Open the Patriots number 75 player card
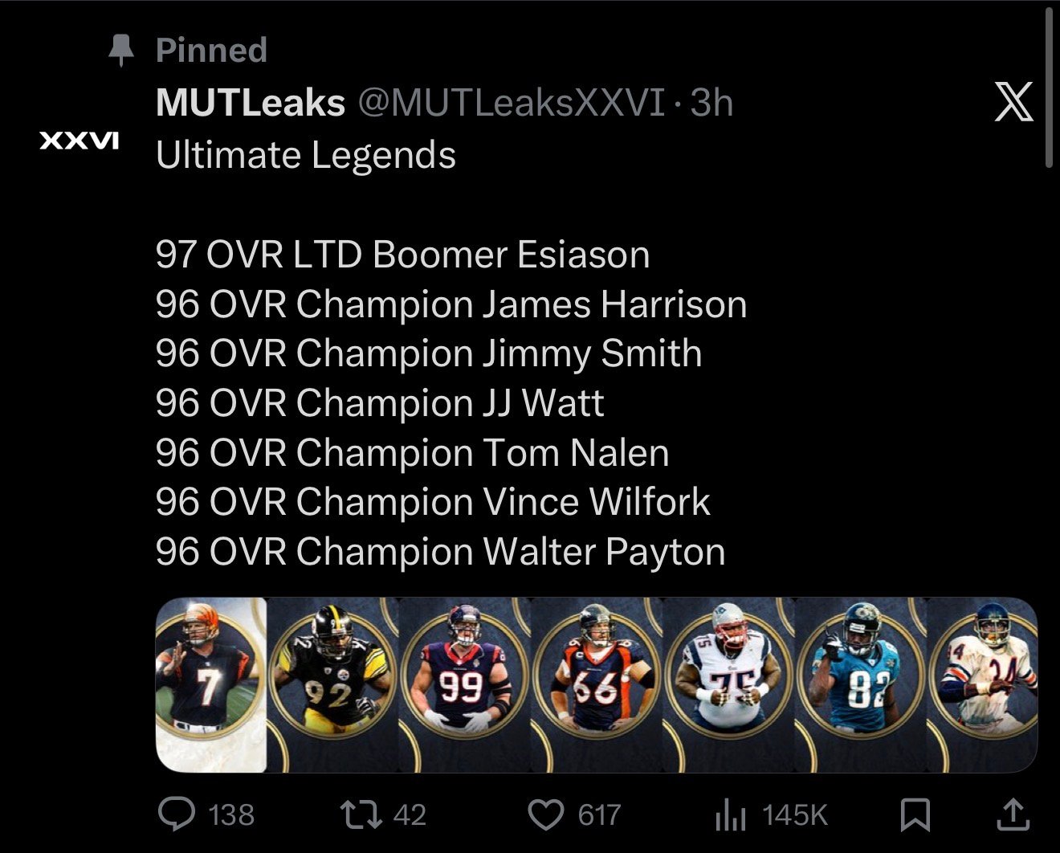This screenshot has width=1060, height=853. (729, 685)
